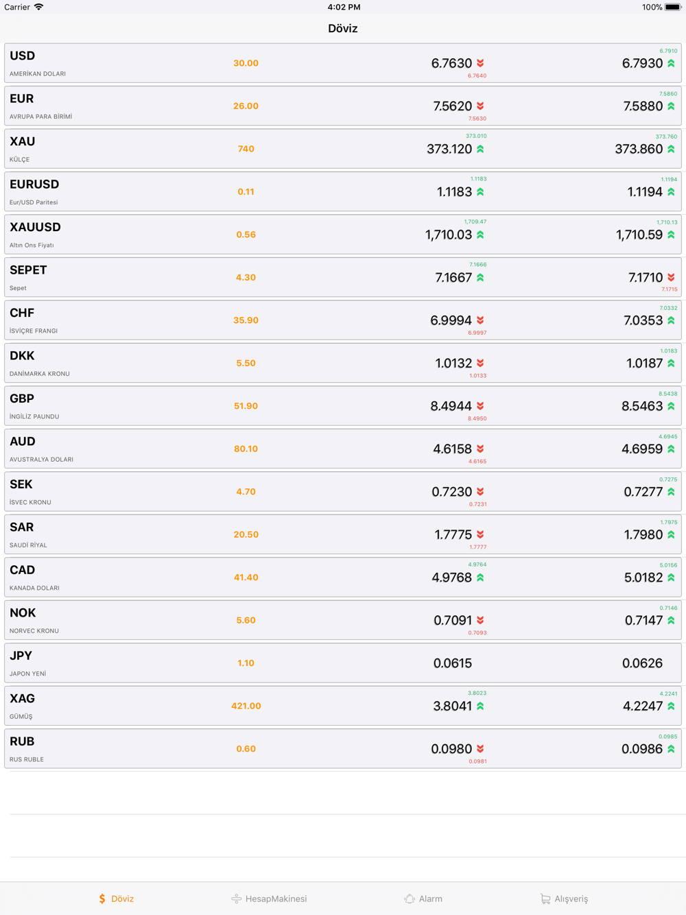Viewport: 686px width, 915px height.
Task: Tap the battery icon in status bar
Action: 672,8
